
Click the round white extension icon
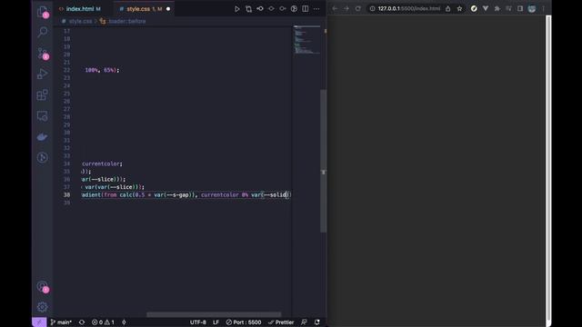click(474, 8)
